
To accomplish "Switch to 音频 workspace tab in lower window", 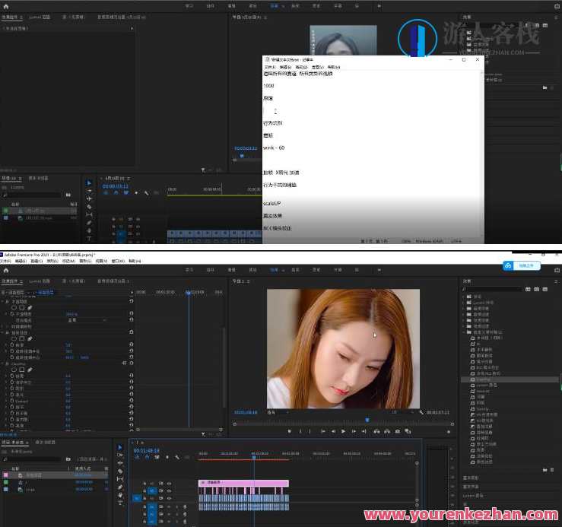I will pos(295,269).
